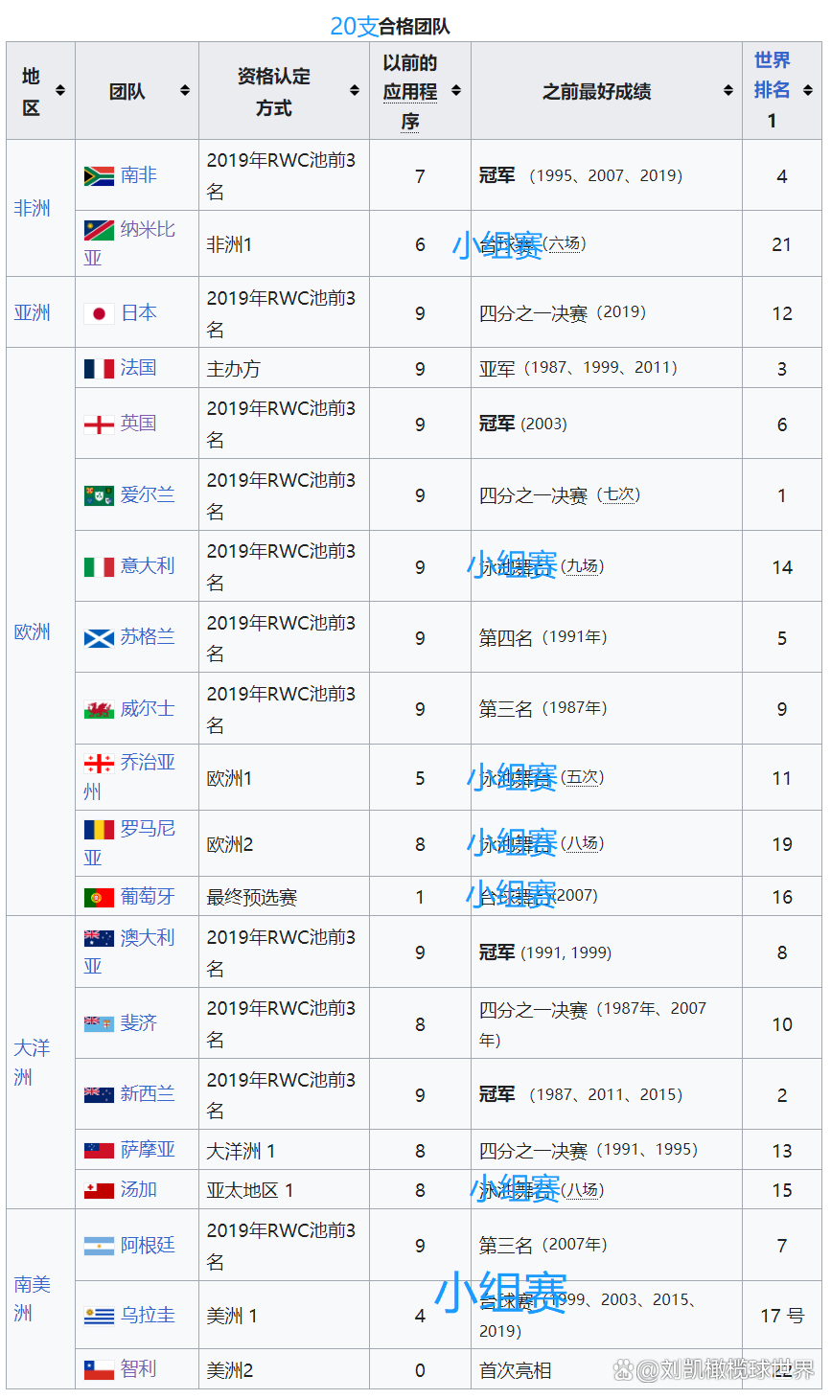Open the 新西兰 team link

(148, 1093)
